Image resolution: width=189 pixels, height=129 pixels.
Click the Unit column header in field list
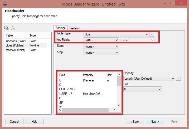[111, 75]
